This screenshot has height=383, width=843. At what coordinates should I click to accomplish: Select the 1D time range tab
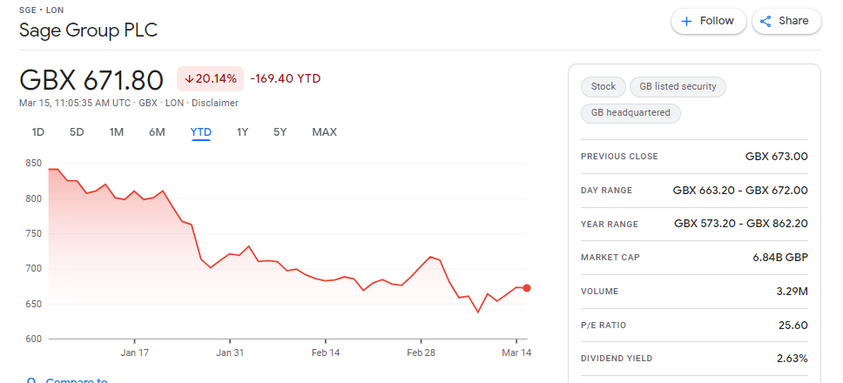point(37,132)
